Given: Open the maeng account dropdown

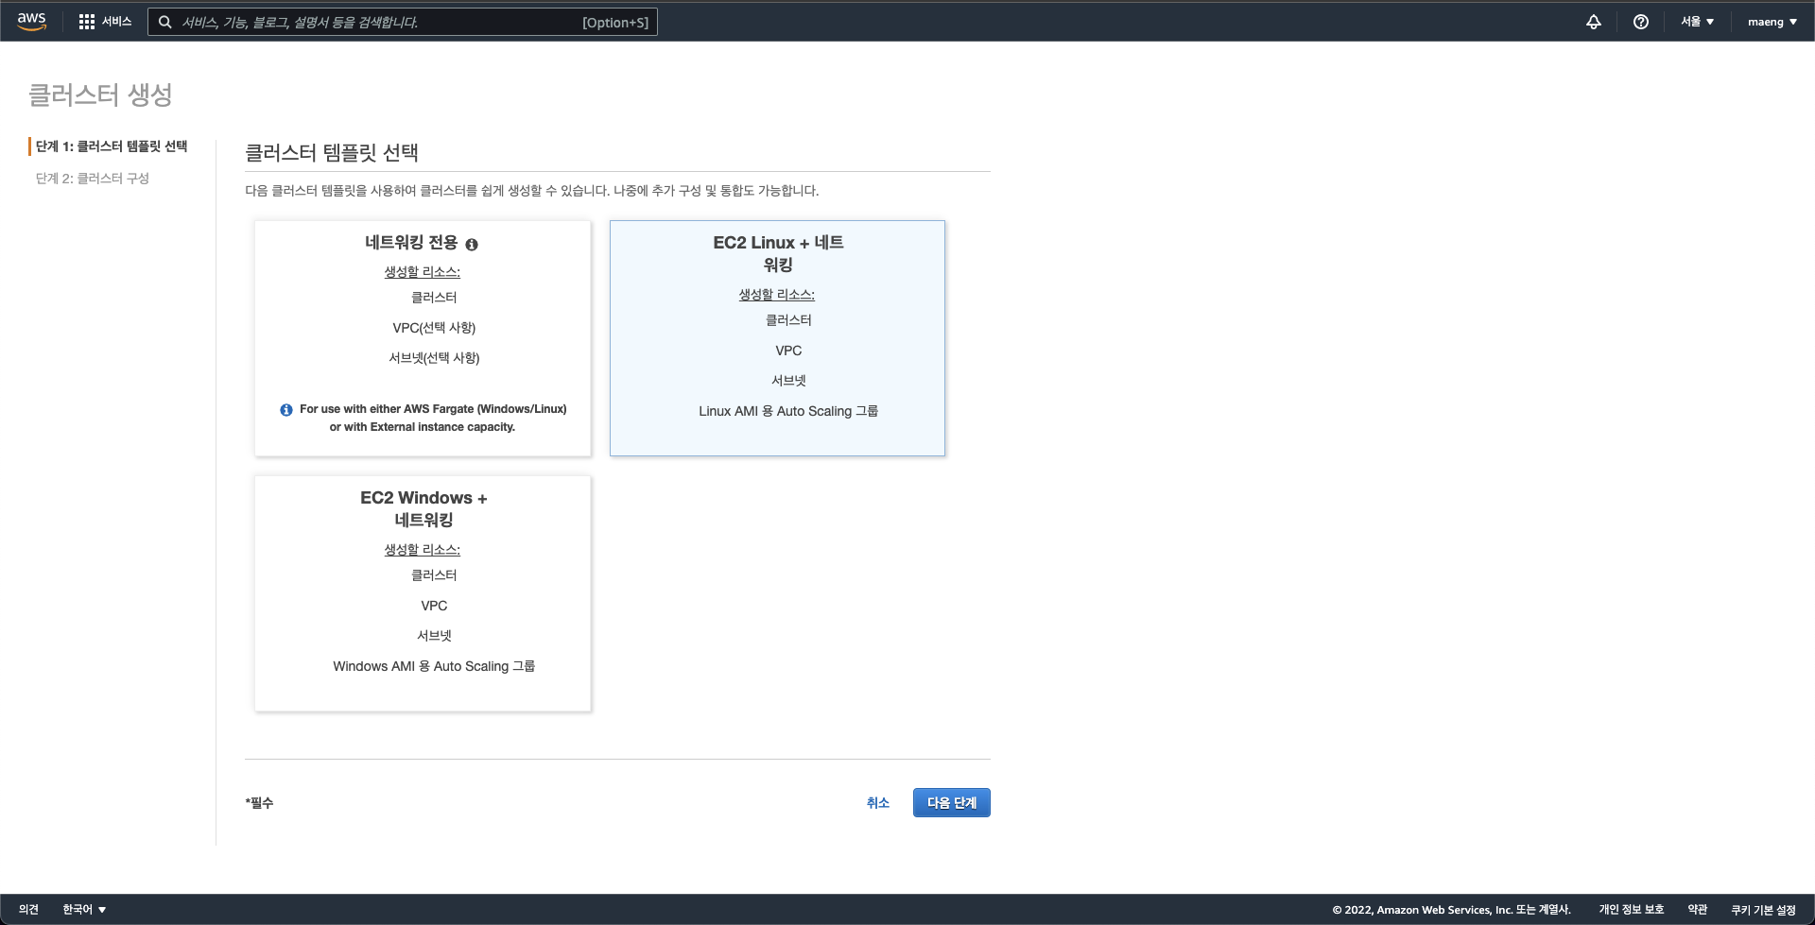Looking at the screenshot, I should tap(1772, 22).
